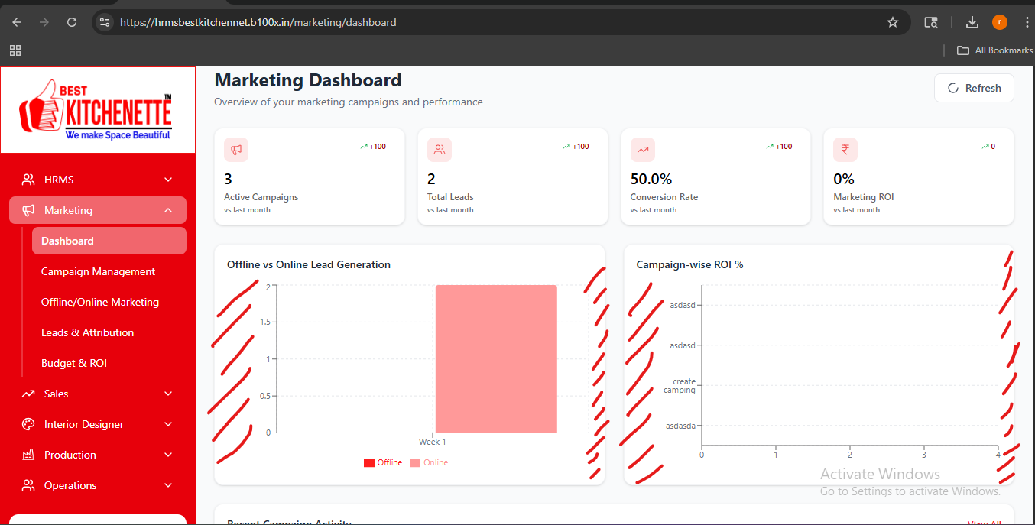Click the Total Leads card
Viewport: 1035px width, 525px height.
[x=513, y=177]
